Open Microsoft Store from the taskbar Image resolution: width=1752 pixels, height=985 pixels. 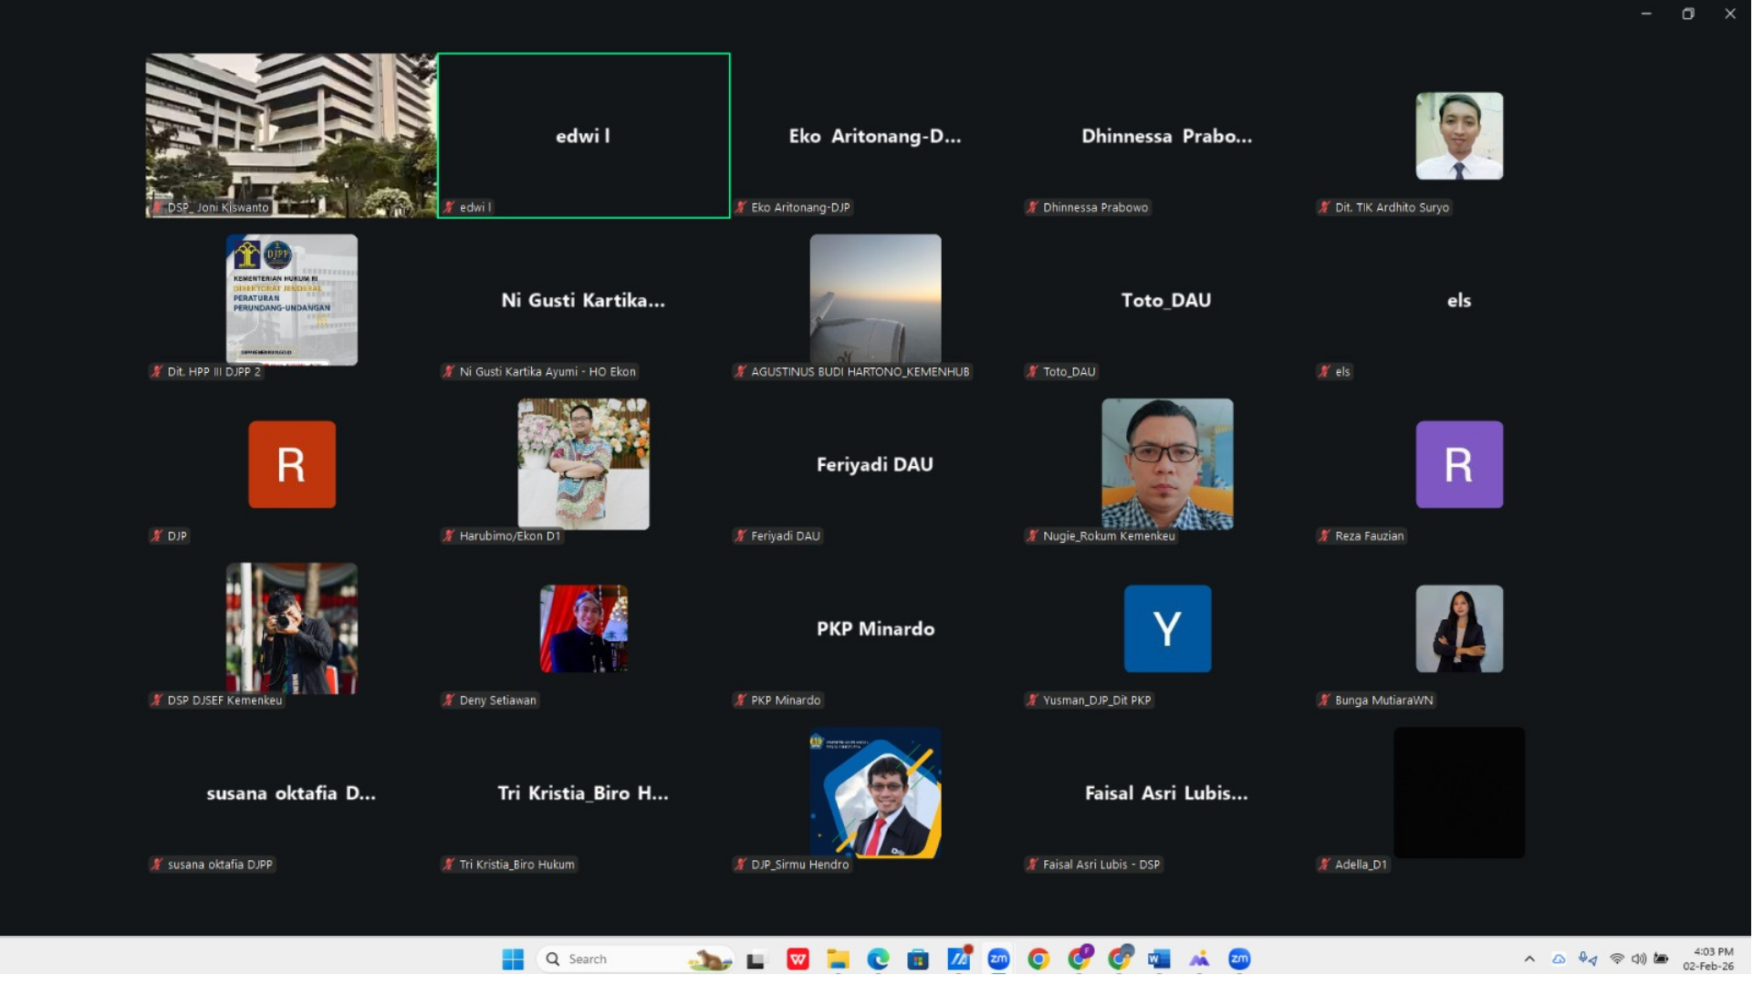click(x=918, y=959)
